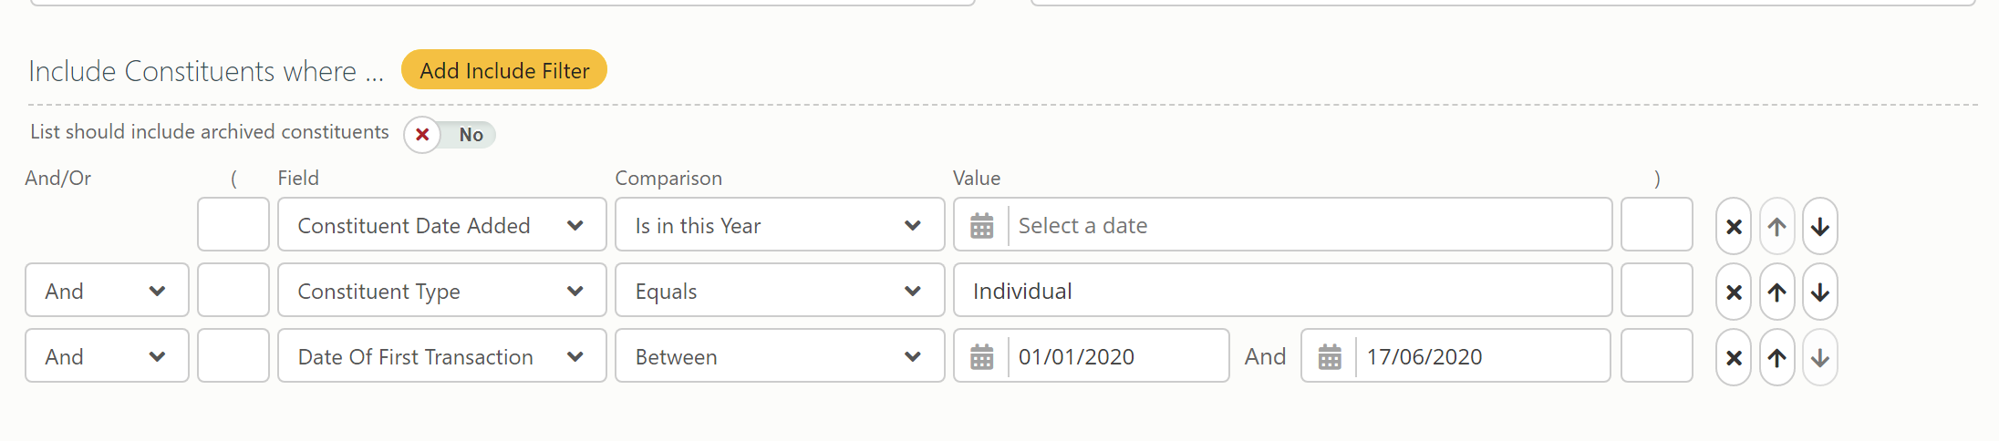Move Constituent Date Added filter down
The width and height of the screenshot is (1999, 441).
click(x=1820, y=226)
